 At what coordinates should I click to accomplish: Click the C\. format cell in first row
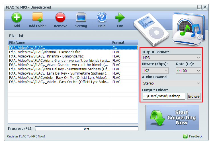pos(124,48)
